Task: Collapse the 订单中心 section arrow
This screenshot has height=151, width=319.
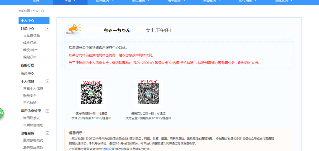Action: (47, 29)
